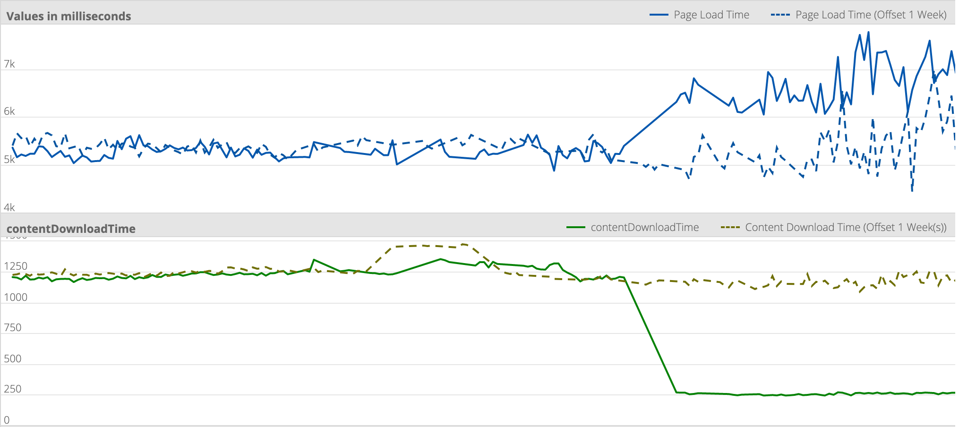Click the solid blue Page Load Time legend swatch
The width and height of the screenshot is (959, 427).
coord(659,15)
